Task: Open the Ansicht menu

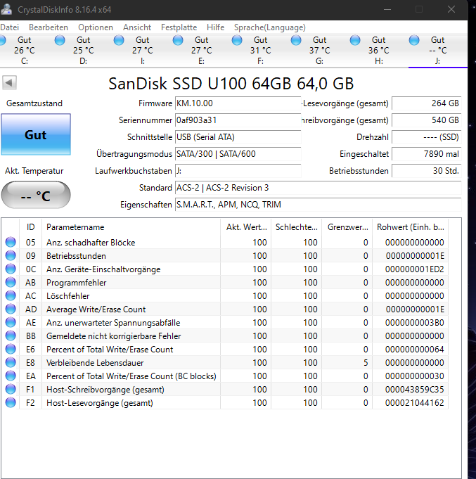Action: click(137, 27)
